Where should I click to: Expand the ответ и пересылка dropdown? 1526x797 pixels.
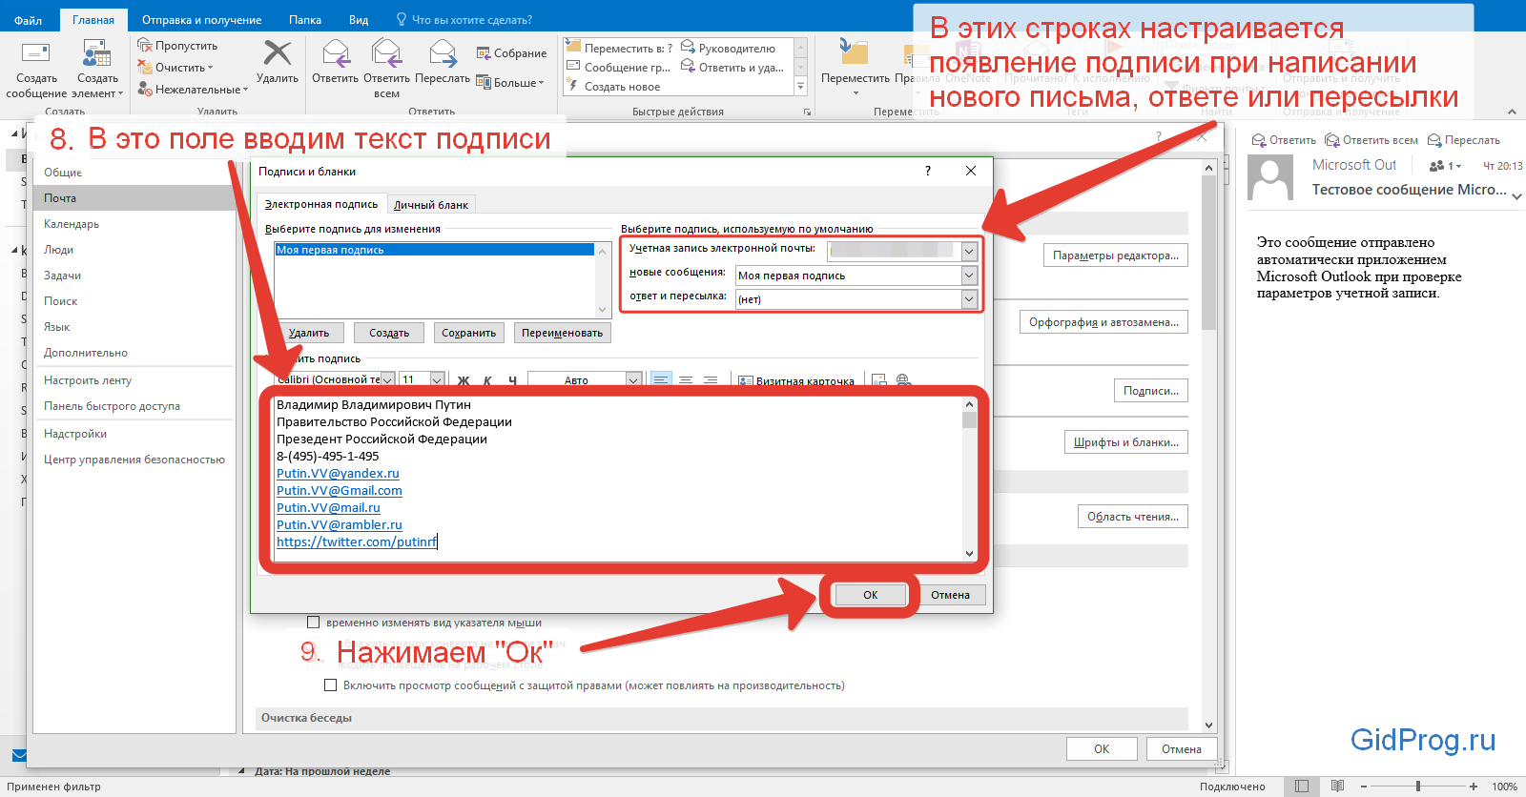[969, 299]
